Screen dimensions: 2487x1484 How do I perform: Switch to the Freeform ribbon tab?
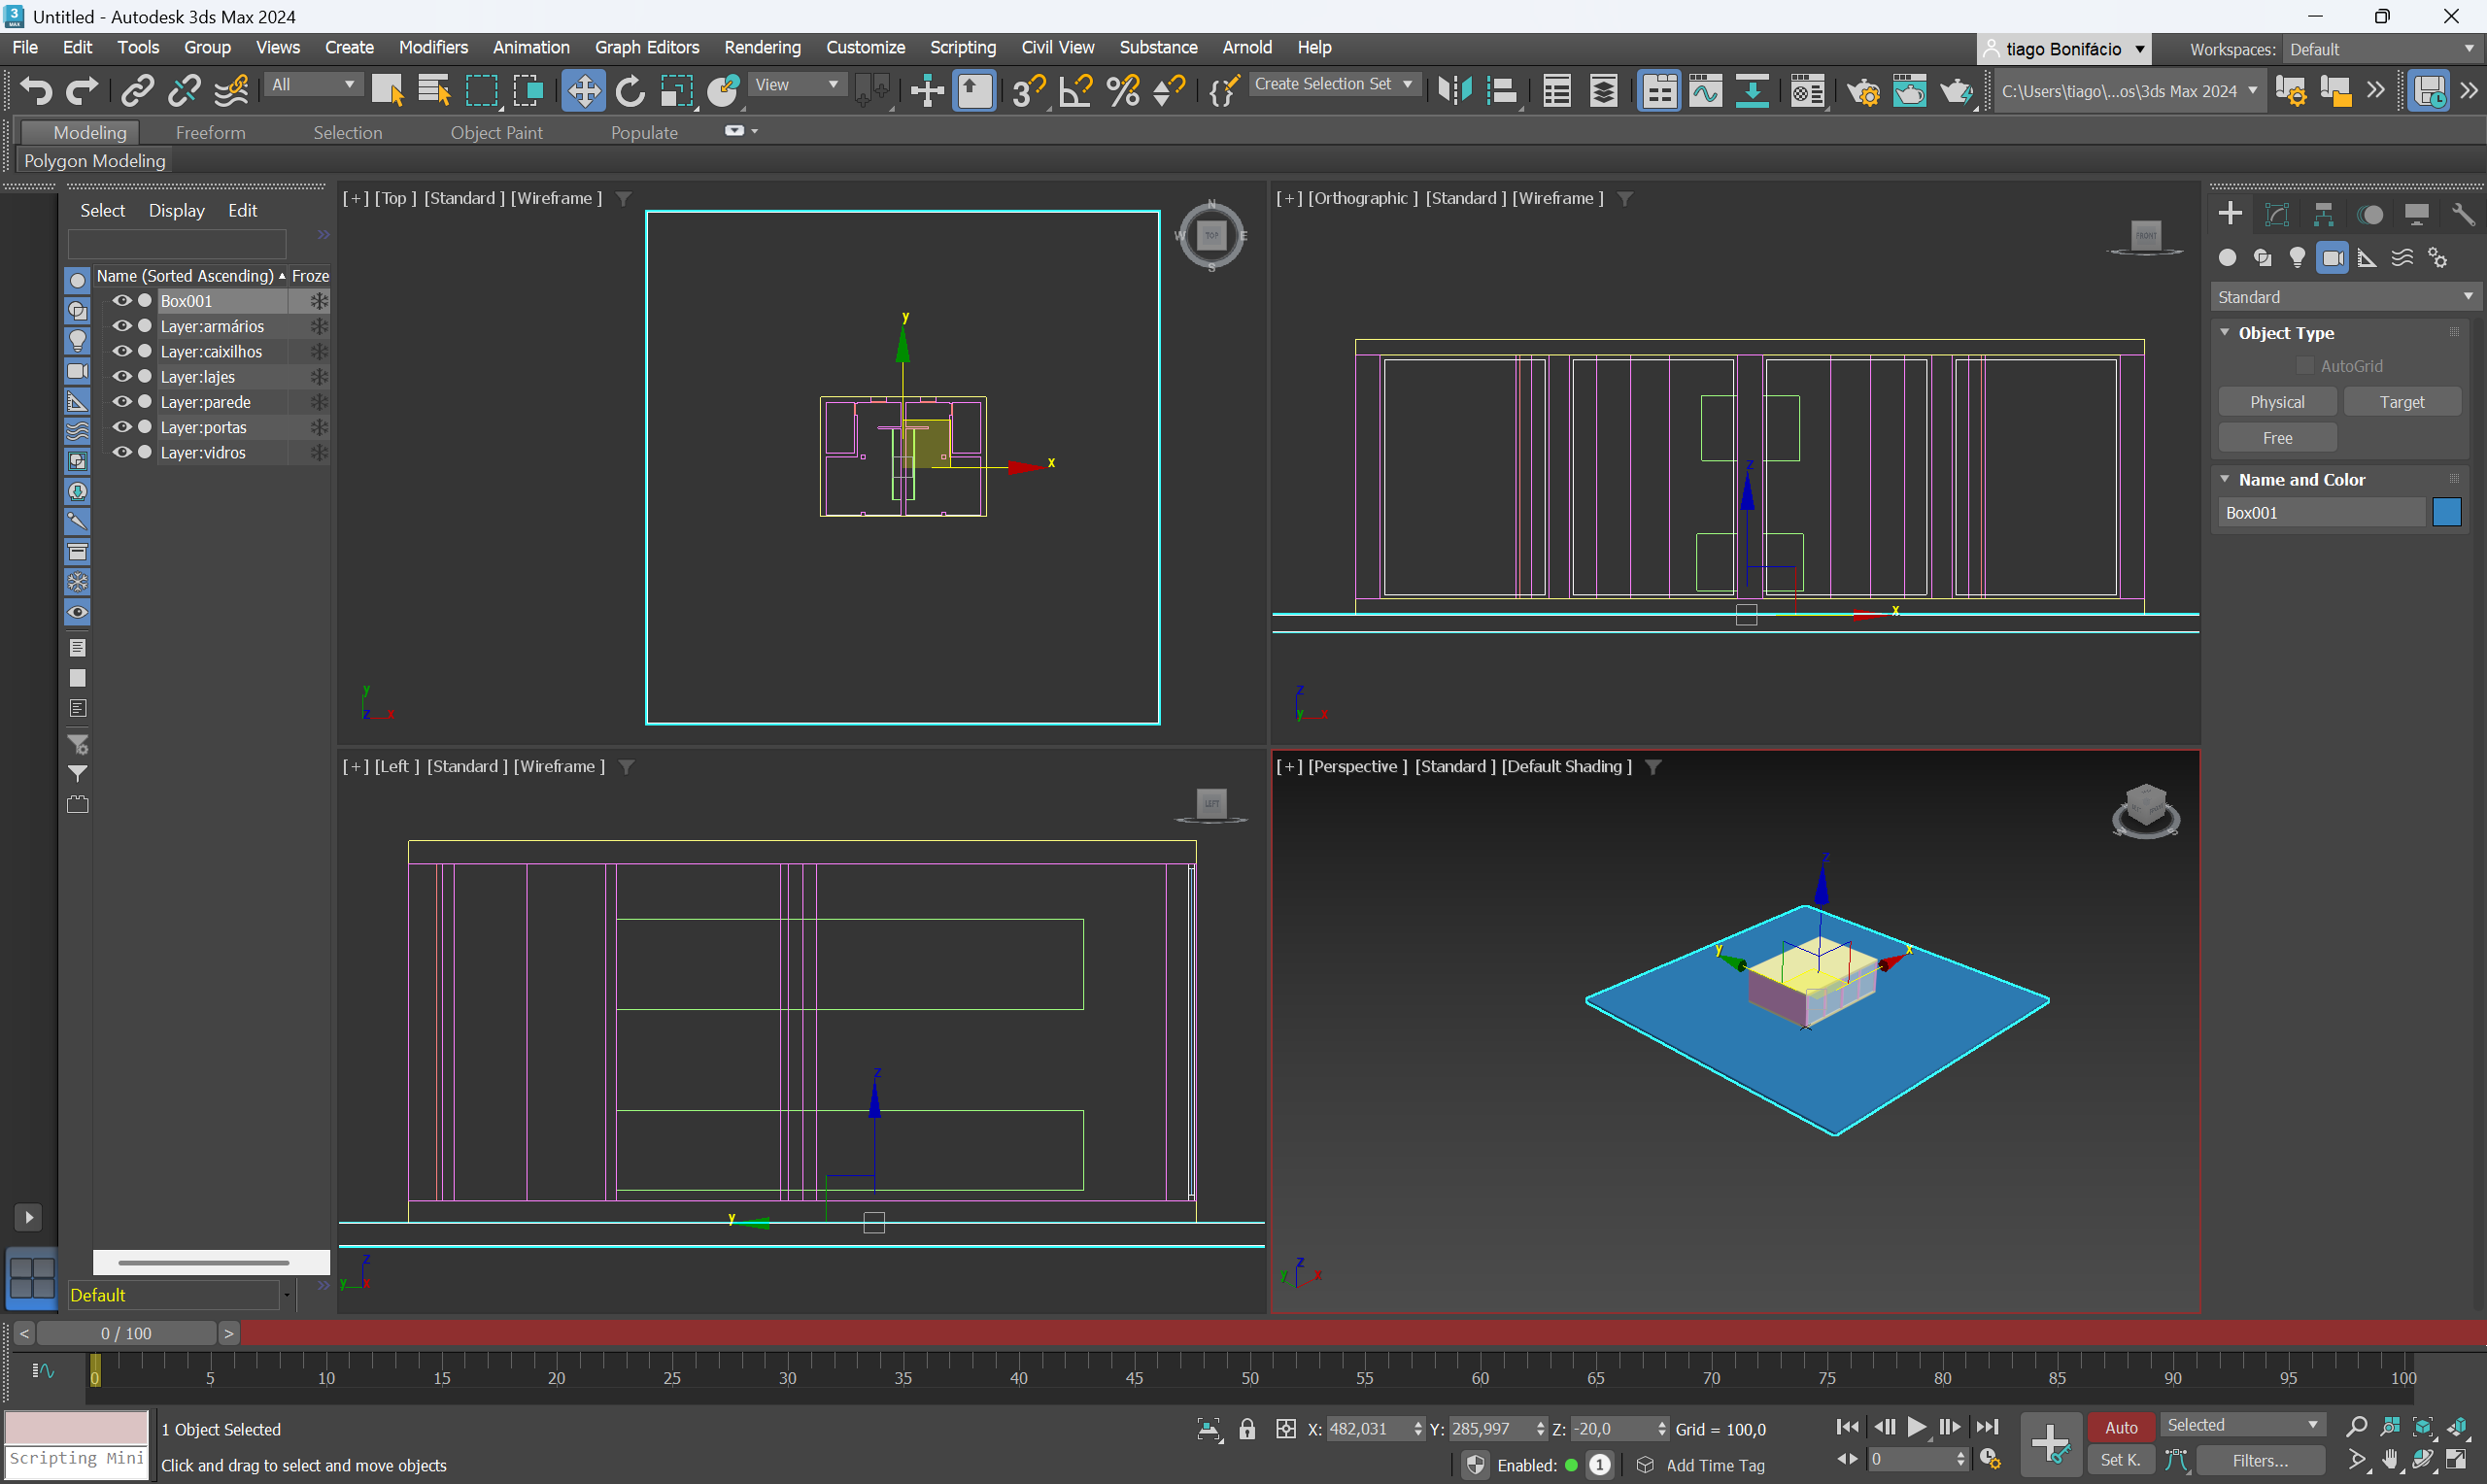coord(210,133)
